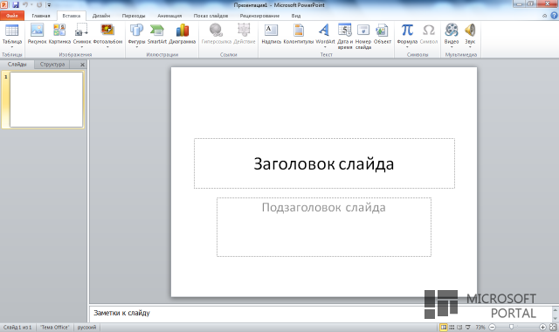559x332 pixels.
Task: Open the Файл tab
Action: tap(12, 16)
